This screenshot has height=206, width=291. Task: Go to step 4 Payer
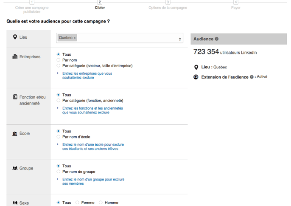pyautogui.click(x=236, y=5)
